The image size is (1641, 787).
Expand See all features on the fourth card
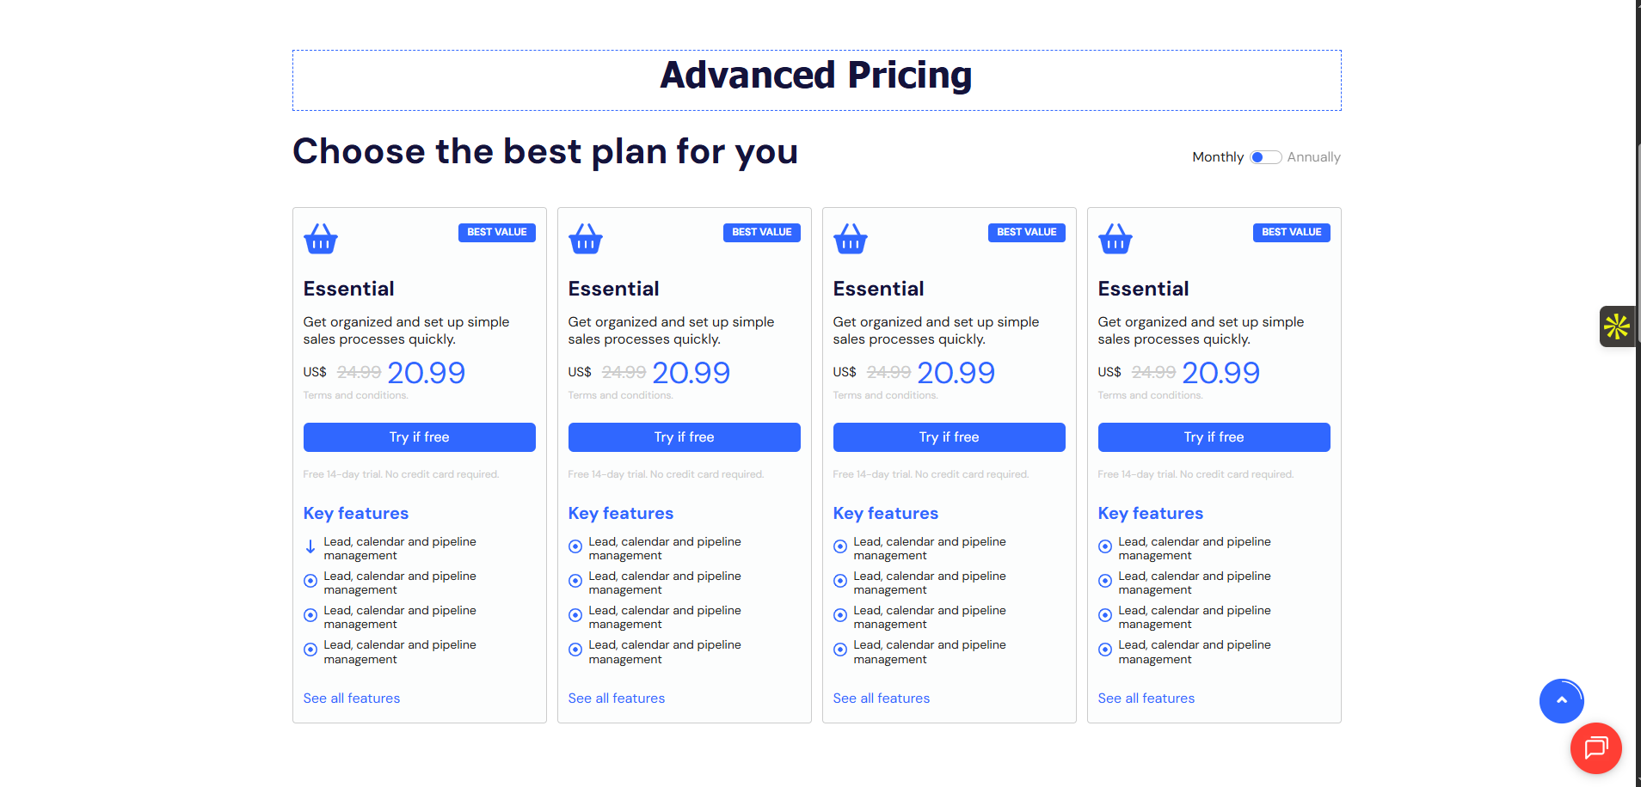pos(1146,698)
